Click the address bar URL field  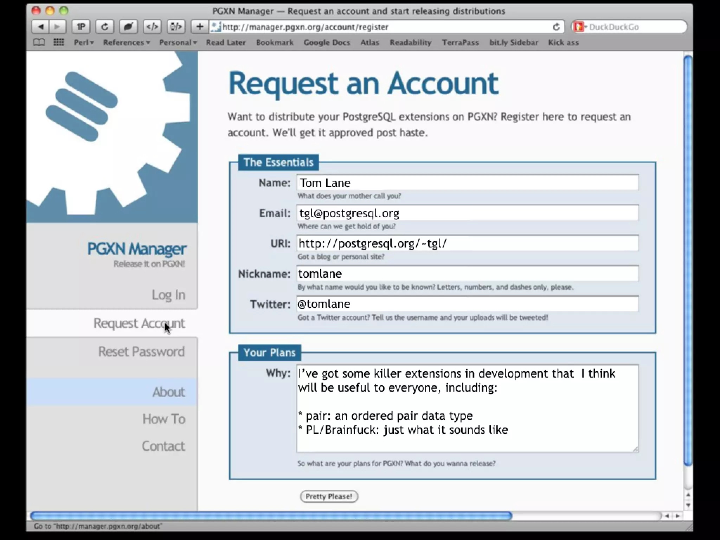click(x=387, y=27)
